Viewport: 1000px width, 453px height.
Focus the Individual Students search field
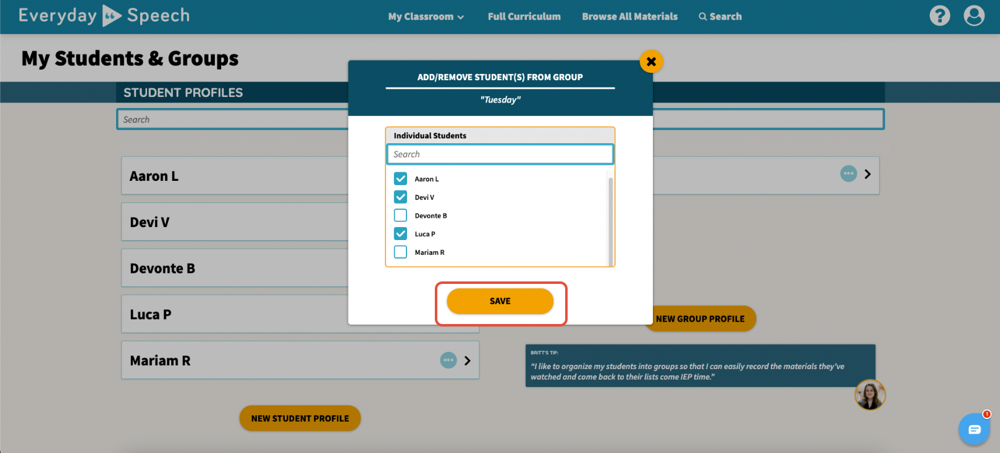[500, 154]
